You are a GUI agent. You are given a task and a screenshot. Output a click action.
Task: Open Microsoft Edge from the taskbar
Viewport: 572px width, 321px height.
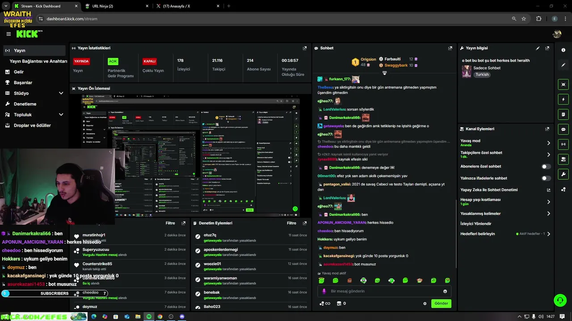click(x=94, y=317)
